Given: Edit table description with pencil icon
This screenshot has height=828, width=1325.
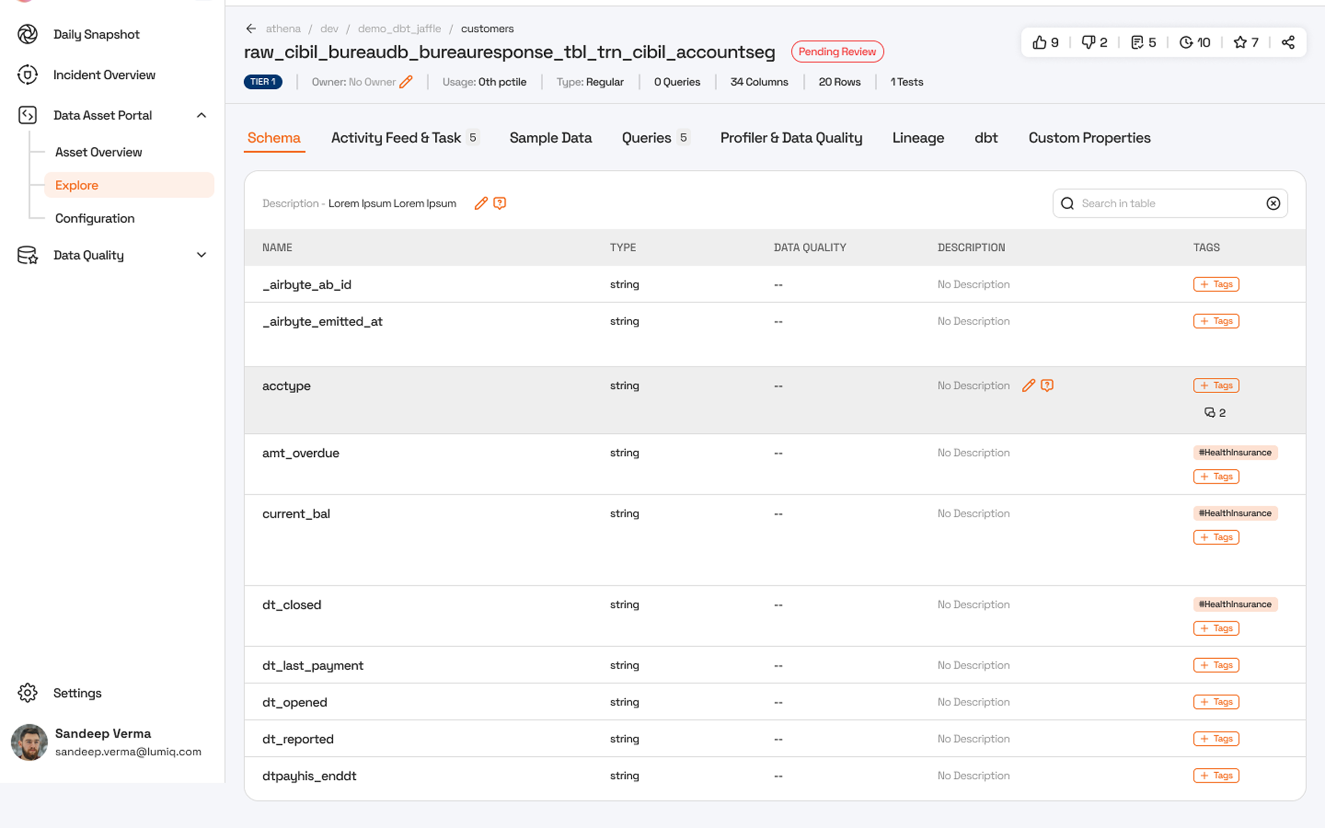Looking at the screenshot, I should click(481, 204).
